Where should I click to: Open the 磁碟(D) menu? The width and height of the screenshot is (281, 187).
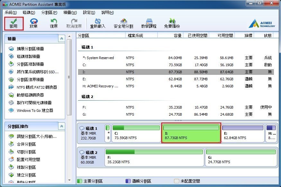pyautogui.click(x=29, y=13)
